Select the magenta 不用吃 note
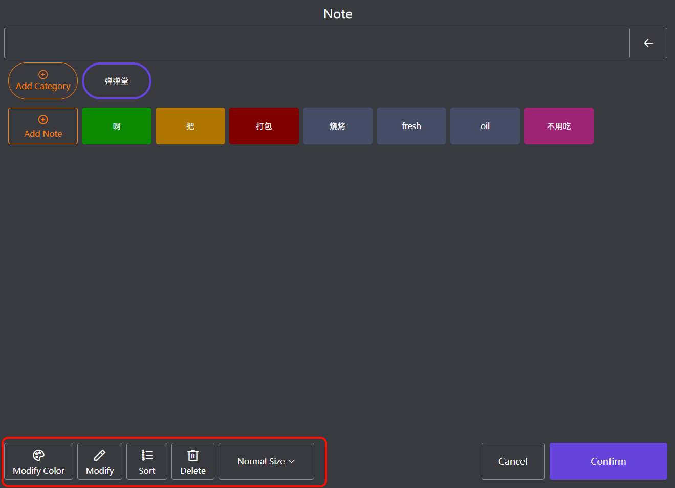675x488 pixels. click(x=559, y=126)
